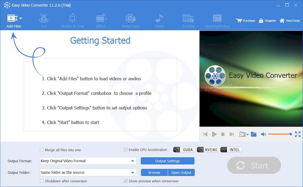This screenshot has width=303, height=187.
Task: Click the Purchase cart link
Action: coord(245,20)
